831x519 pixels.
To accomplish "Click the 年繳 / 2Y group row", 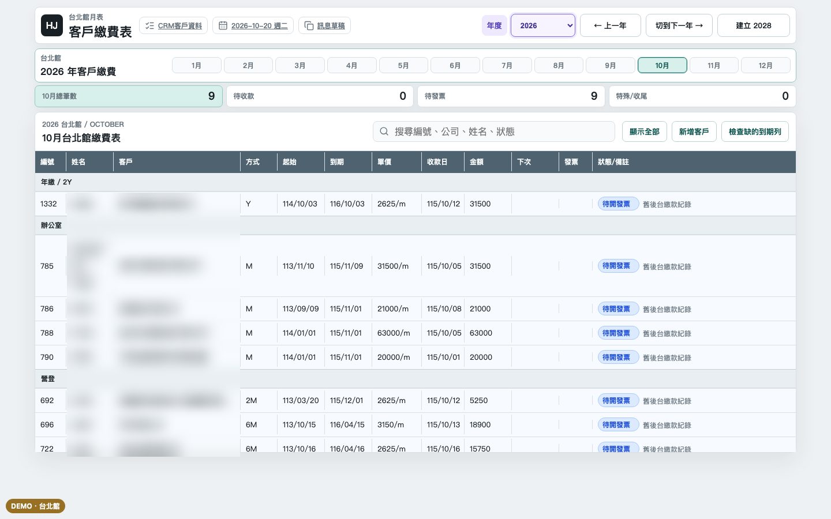I will [x=415, y=182].
